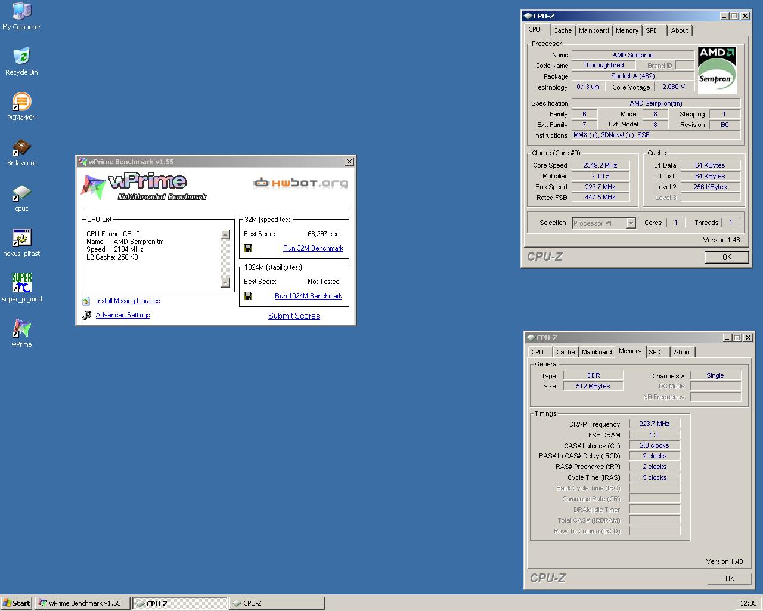
Task: Open the About tab in lower CPU-Z window
Action: (683, 352)
